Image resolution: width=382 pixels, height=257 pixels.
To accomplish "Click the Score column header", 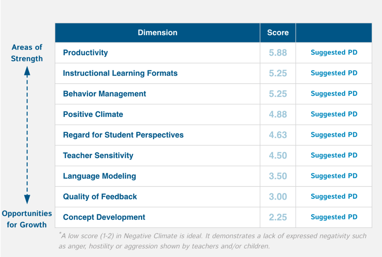I will click(278, 33).
